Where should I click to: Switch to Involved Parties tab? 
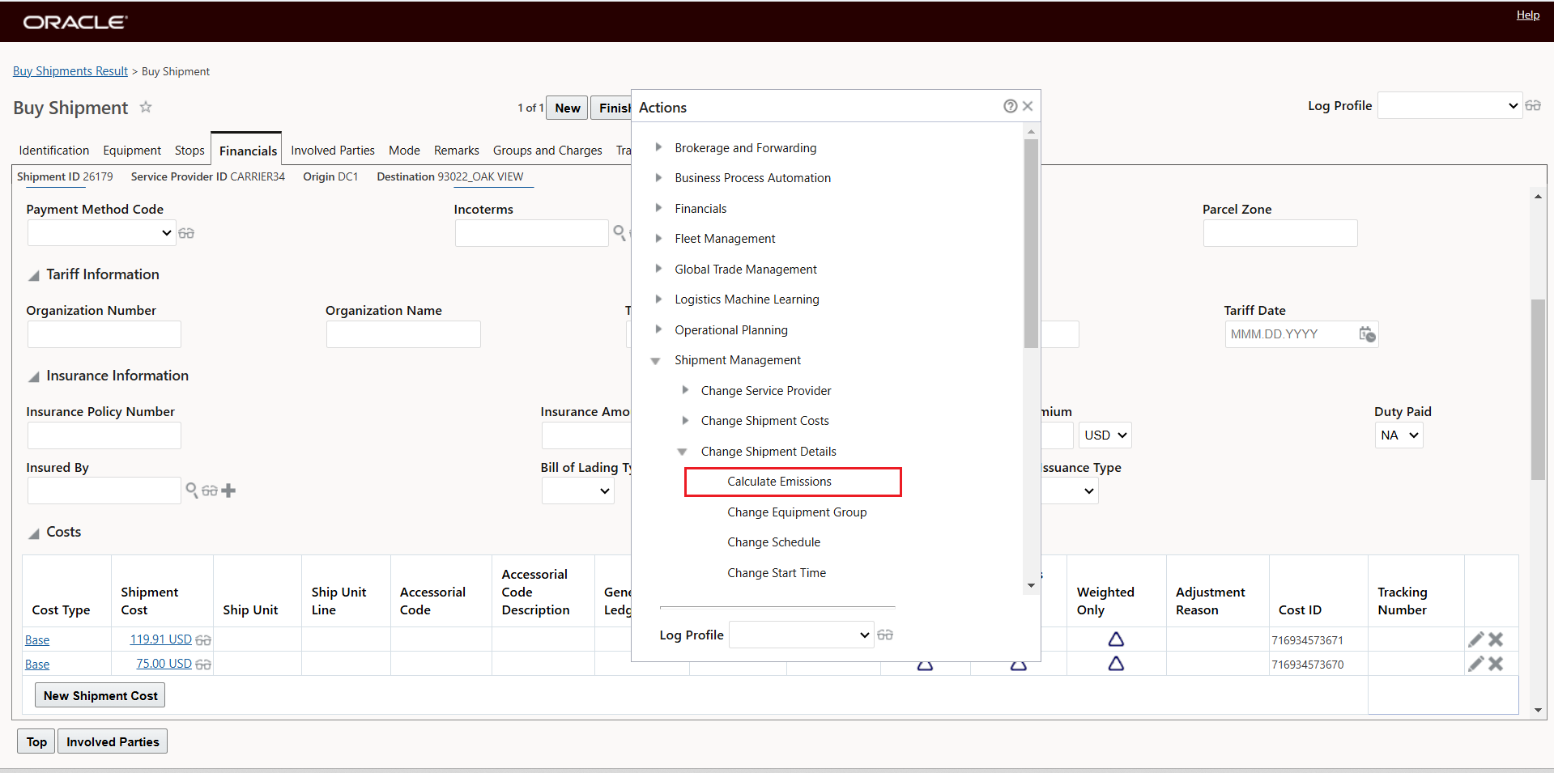[333, 151]
